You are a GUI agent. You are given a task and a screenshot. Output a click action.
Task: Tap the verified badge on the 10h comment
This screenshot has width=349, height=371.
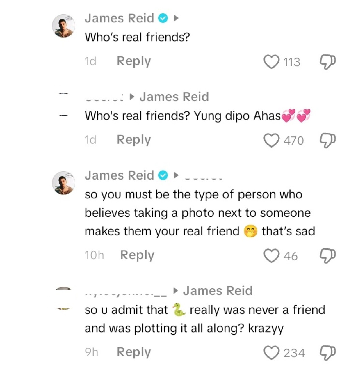163,176
